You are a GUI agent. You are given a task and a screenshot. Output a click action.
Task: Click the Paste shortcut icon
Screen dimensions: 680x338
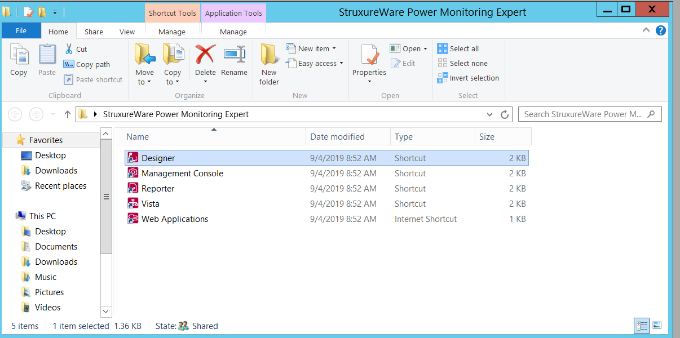69,79
